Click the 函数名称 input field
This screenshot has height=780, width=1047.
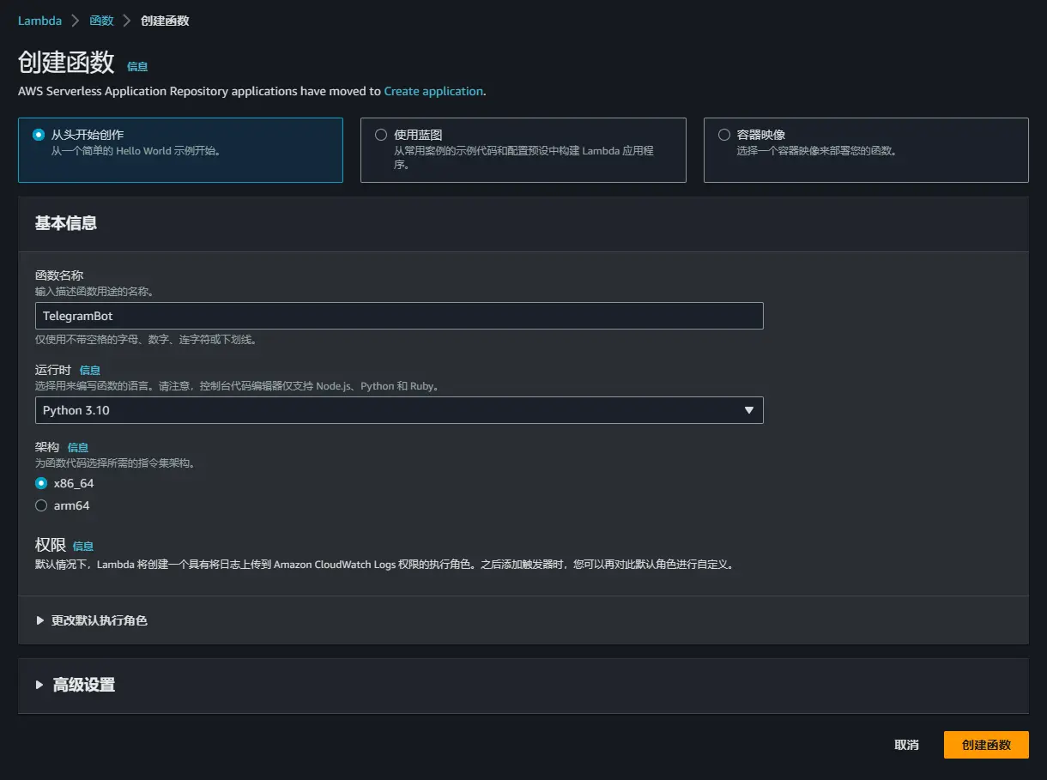click(x=399, y=316)
